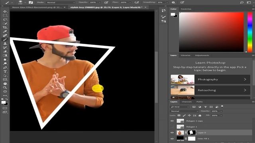Screen dimensions: 255x143
Task: Switch to the Paths tab
Action: (199, 102)
